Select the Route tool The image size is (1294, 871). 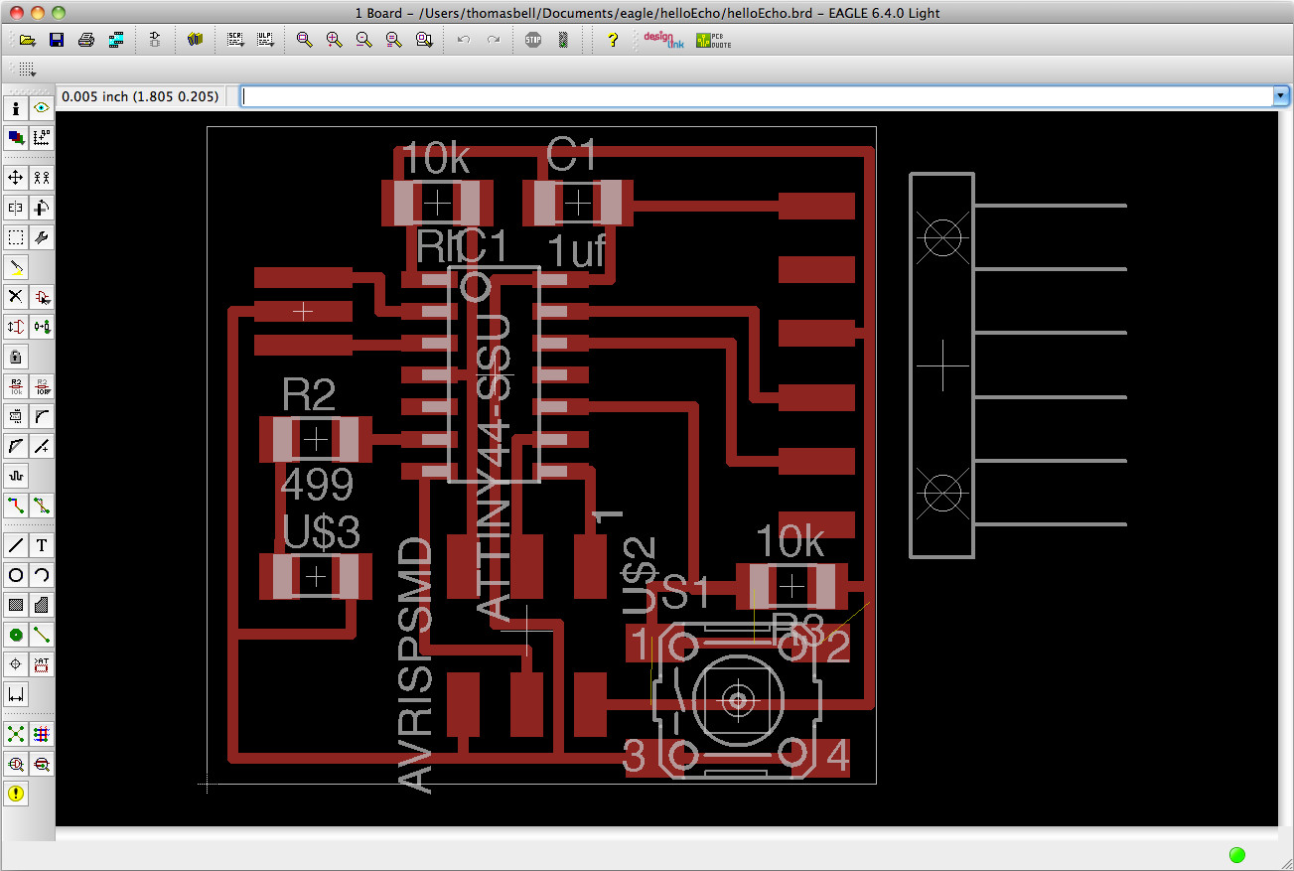(x=15, y=505)
